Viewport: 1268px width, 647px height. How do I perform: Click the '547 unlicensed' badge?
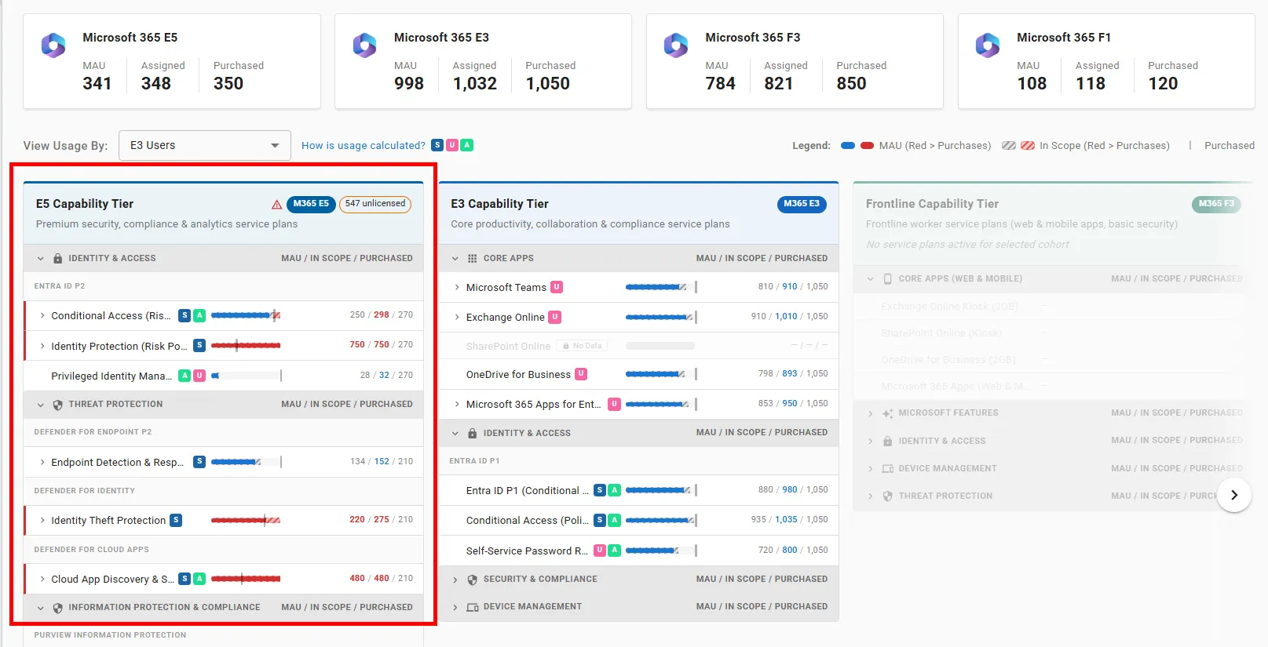[x=375, y=204]
